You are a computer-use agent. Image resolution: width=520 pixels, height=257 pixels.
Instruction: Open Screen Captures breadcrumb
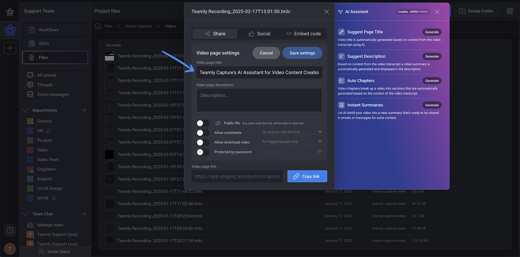tap(138, 26)
